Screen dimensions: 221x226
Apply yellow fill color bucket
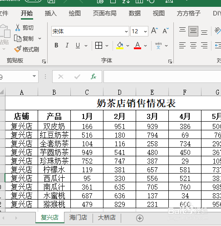[120, 46]
